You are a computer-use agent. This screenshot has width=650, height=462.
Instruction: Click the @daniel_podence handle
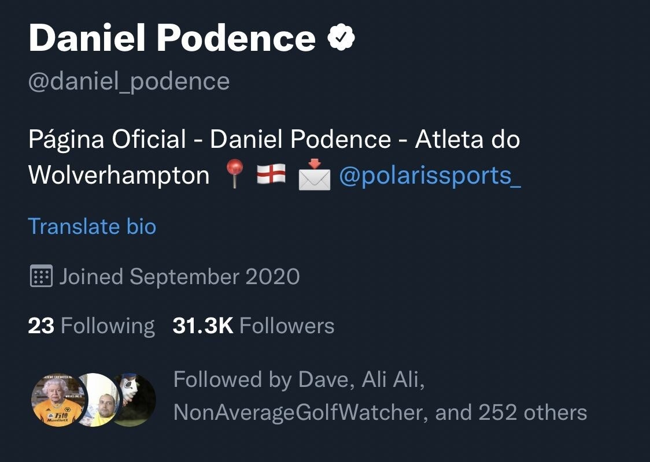point(129,81)
